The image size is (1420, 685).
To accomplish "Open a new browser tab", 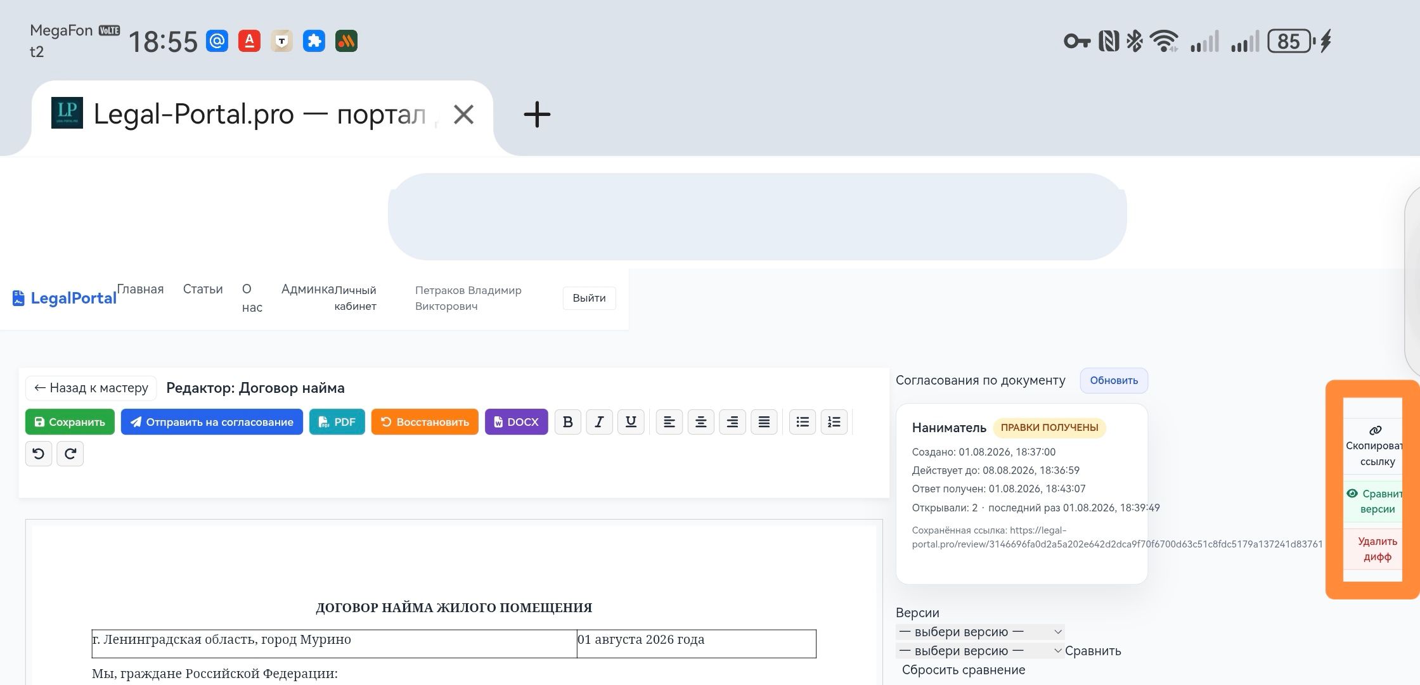I will tap(537, 115).
